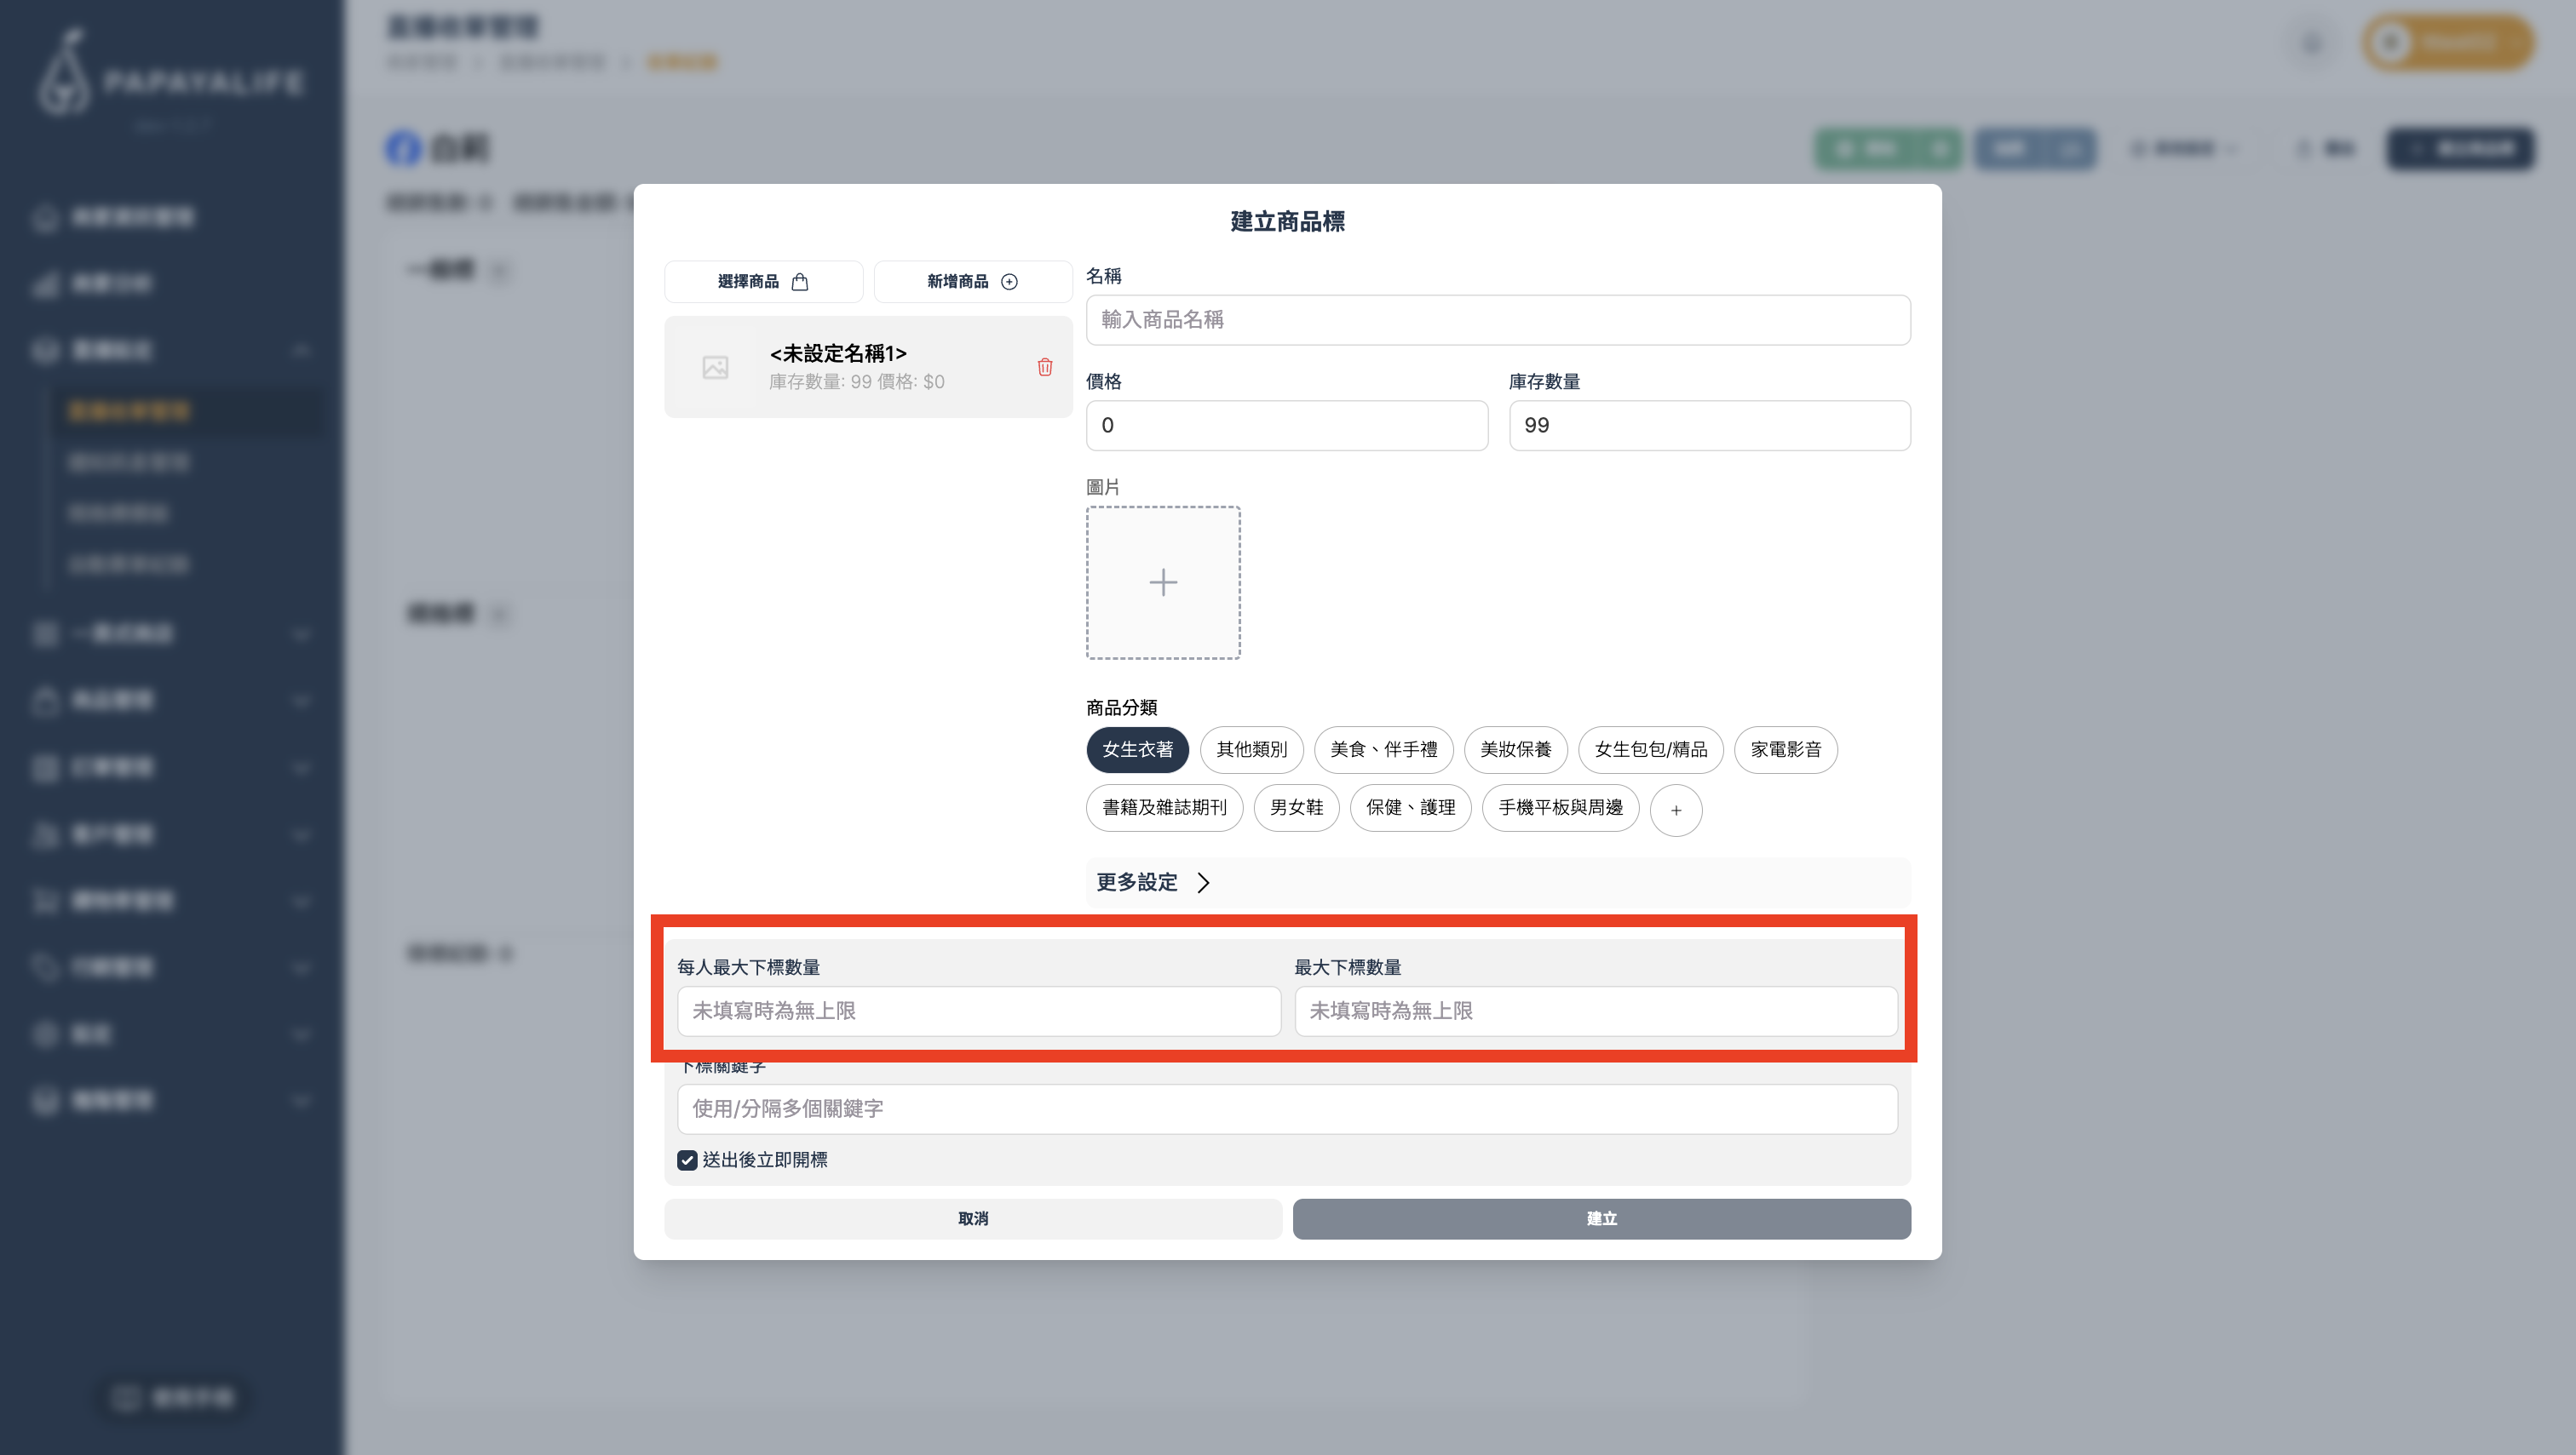Uncheck 送出後立即開標
2576x1455 pixels.
point(687,1160)
